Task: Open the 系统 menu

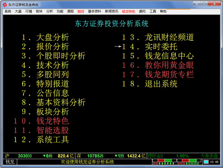Action: [x=8, y=11]
